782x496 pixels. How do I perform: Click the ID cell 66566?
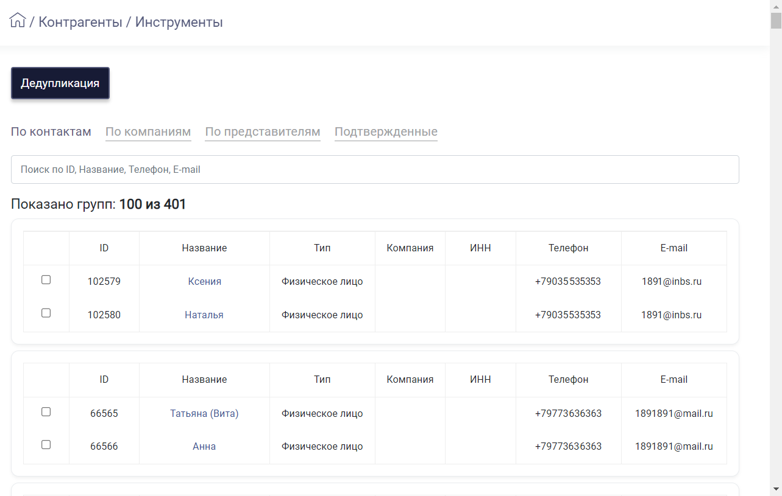pyautogui.click(x=104, y=446)
